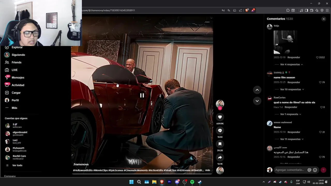Open Velja's comment image thumbnail
Screen dimensions: 331x186
pyautogui.click(x=285, y=42)
